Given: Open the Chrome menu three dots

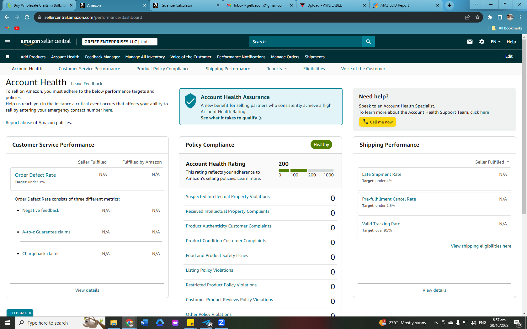Looking at the screenshot, I should pos(520,17).
